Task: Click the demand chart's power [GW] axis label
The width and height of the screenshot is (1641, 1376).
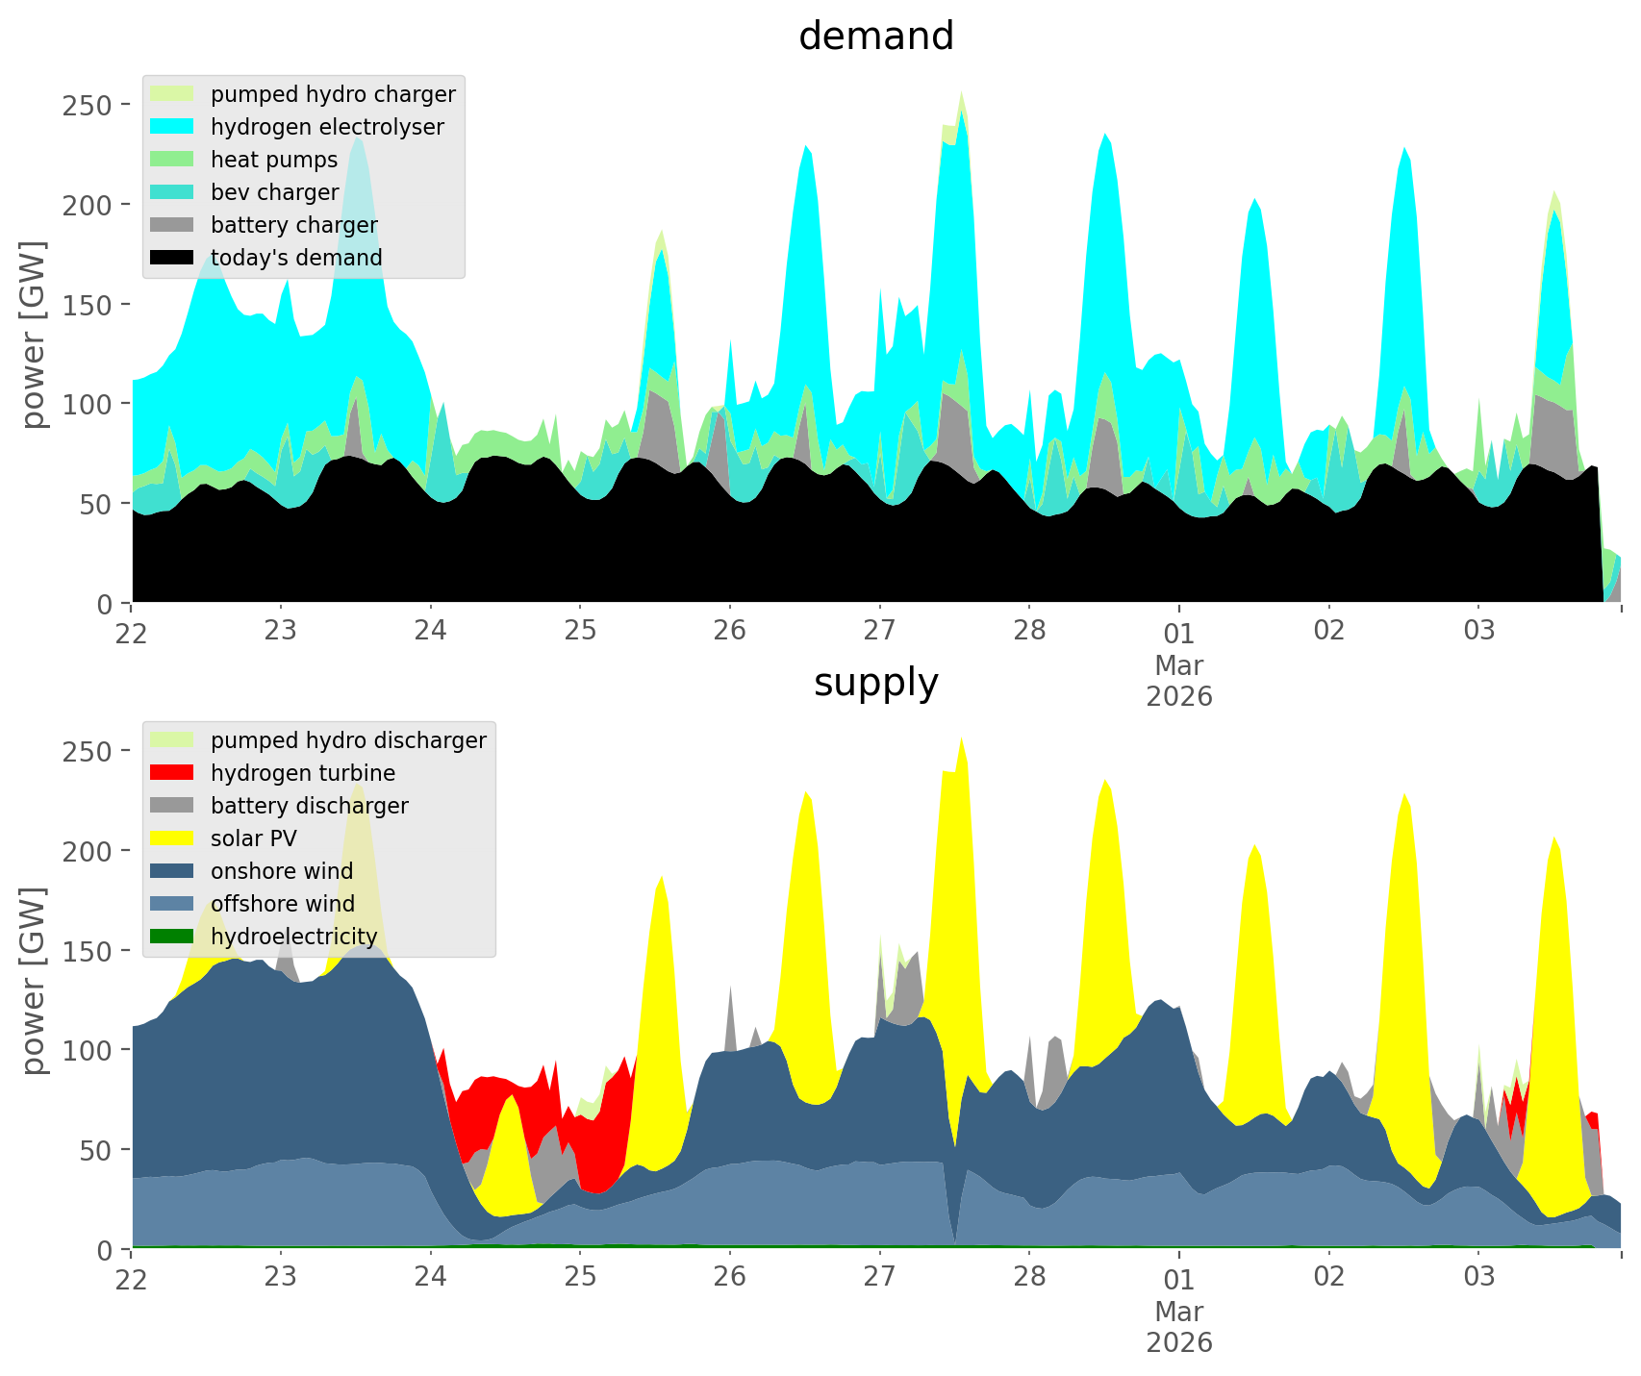Action: coord(34,335)
